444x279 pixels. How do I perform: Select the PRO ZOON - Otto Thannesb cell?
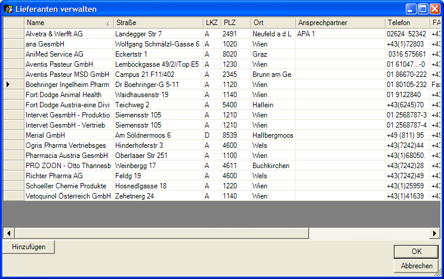point(69,166)
